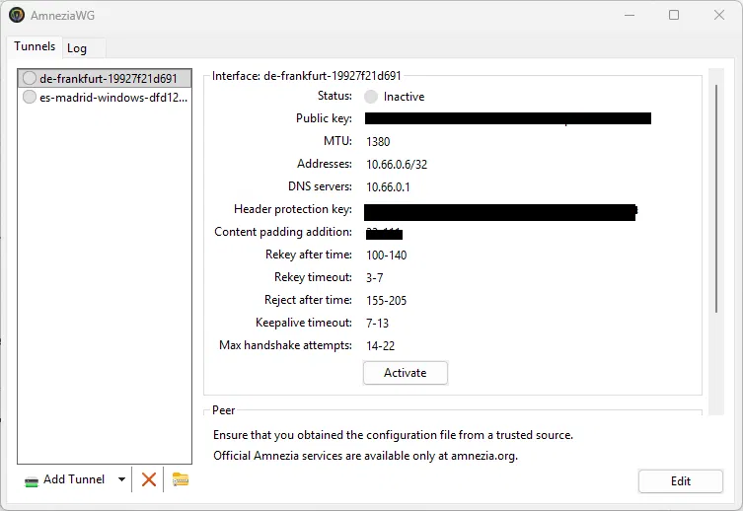Maximize the AmneziaWG window
The height and width of the screenshot is (511, 743).
(x=674, y=15)
